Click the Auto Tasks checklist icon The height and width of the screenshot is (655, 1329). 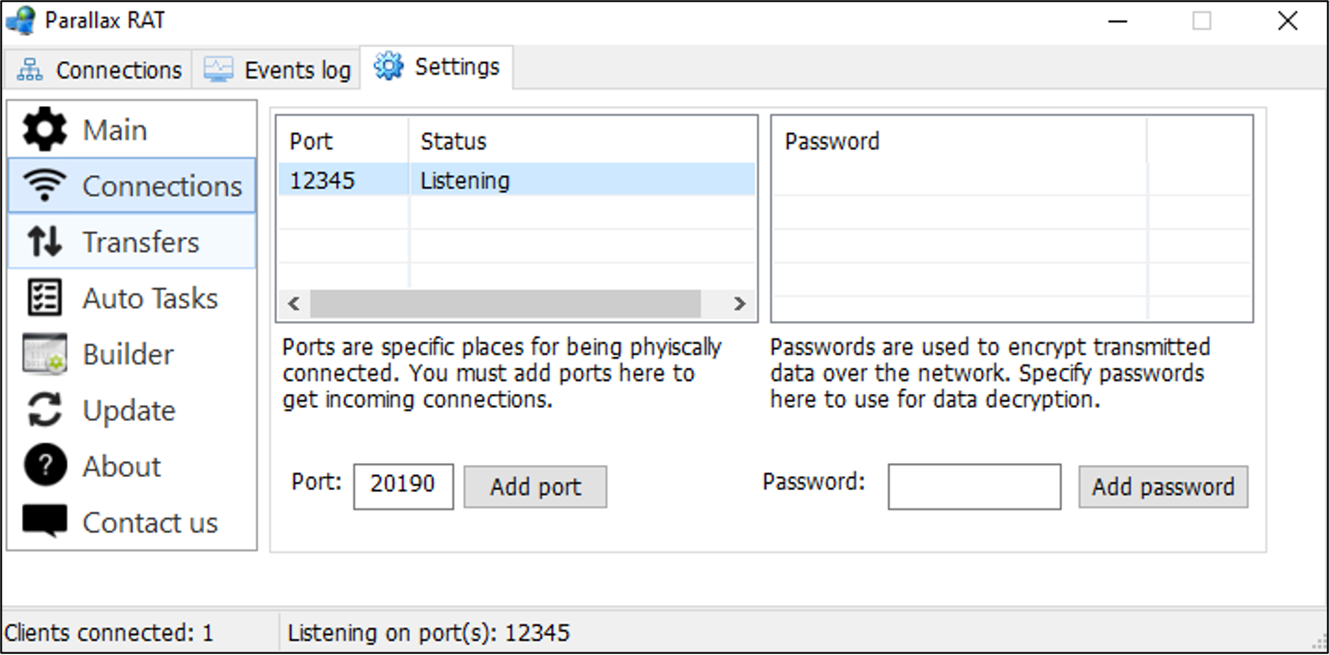[44, 298]
